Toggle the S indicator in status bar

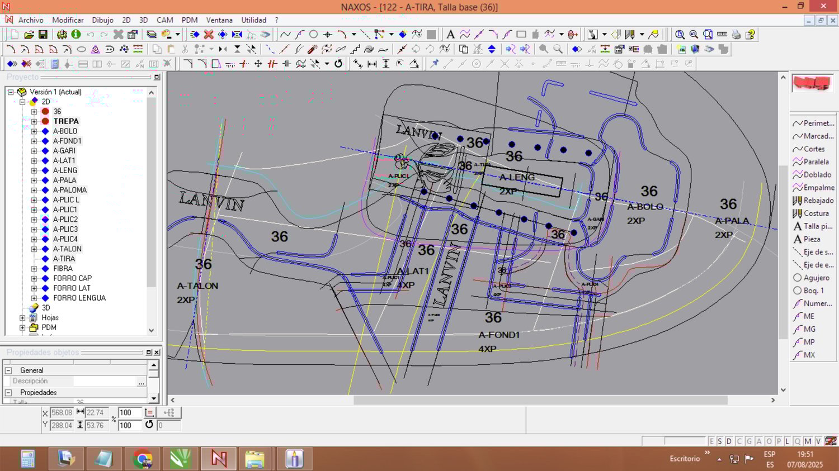(720, 441)
